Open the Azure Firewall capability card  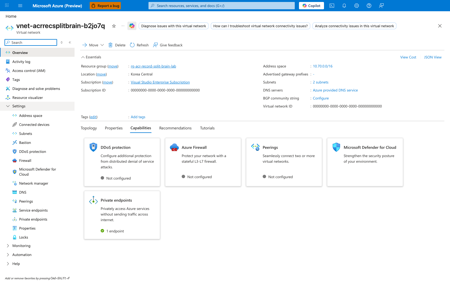(x=203, y=162)
